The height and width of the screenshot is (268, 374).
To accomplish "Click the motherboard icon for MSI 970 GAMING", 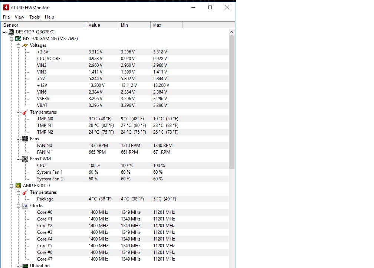I will point(18,39).
